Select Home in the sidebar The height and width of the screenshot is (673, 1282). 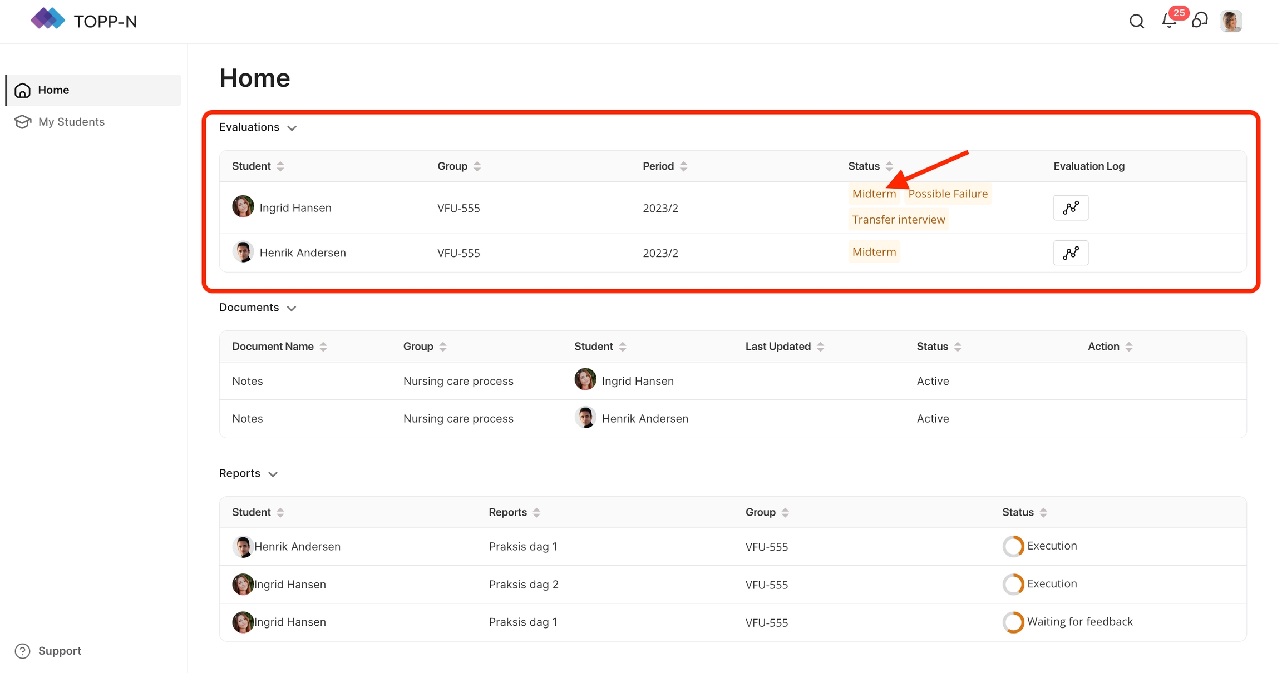(x=53, y=90)
